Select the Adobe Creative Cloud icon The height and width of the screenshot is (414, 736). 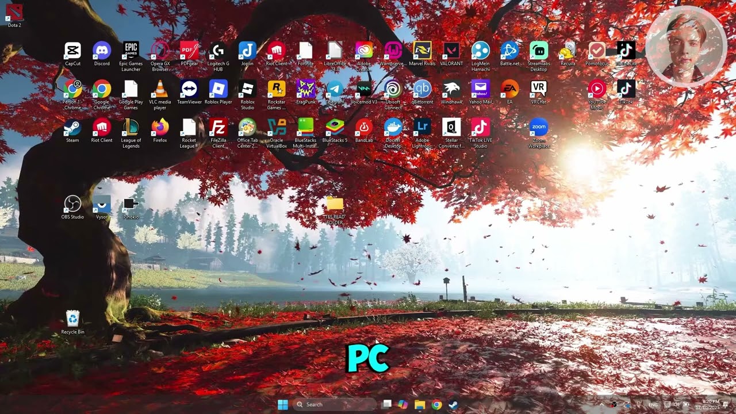[x=364, y=56]
